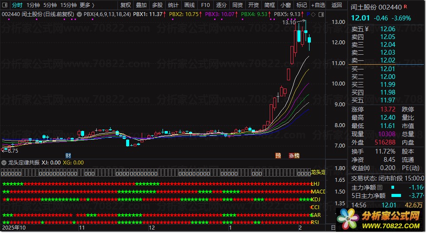Expand dropdown beside 龙头定律共振 indicator
Viewport: 427px width, 233px height.
[x=4, y=163]
